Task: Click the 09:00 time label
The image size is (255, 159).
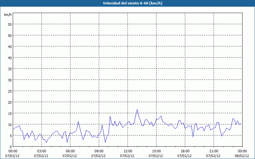Action: pyautogui.click(x=99, y=151)
